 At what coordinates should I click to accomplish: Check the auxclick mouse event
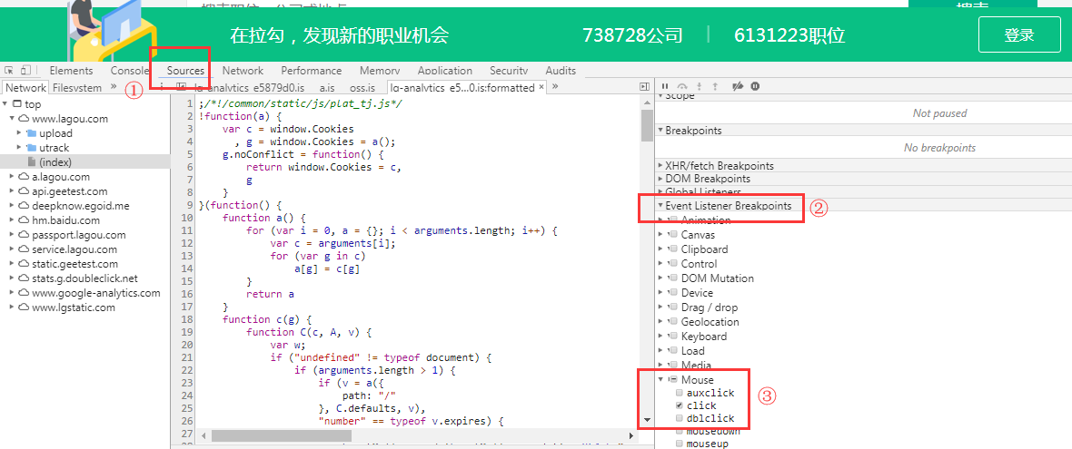click(x=679, y=393)
